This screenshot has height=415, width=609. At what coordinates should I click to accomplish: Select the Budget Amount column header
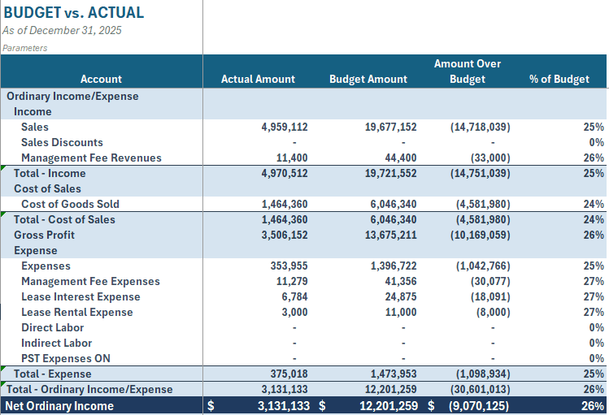[368, 79]
